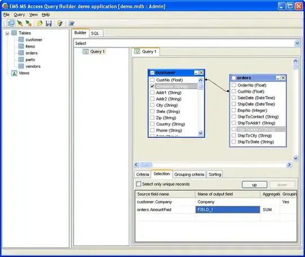
Task: Enable Select only unique records checkbox
Action: 138,184
